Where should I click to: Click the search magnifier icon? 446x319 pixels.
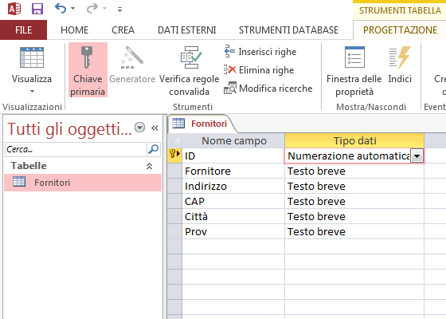click(x=154, y=149)
